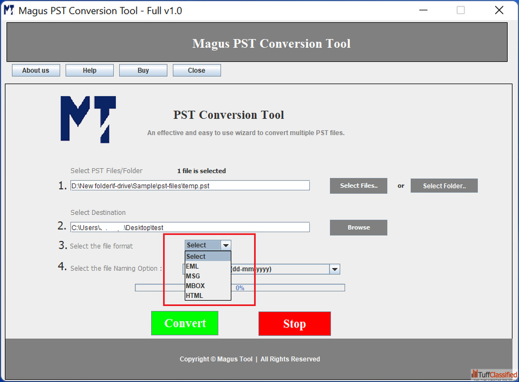519x382 pixels.
Task: Click 'Select PST Files/Folder' label
Action: [107, 171]
